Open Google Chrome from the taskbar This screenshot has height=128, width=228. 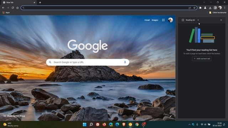click(x=137, y=124)
